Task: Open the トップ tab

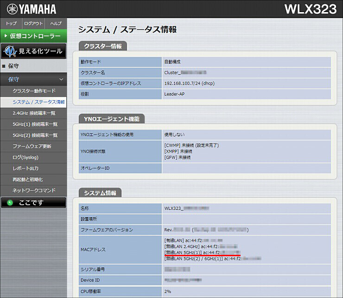Action: click(x=11, y=24)
